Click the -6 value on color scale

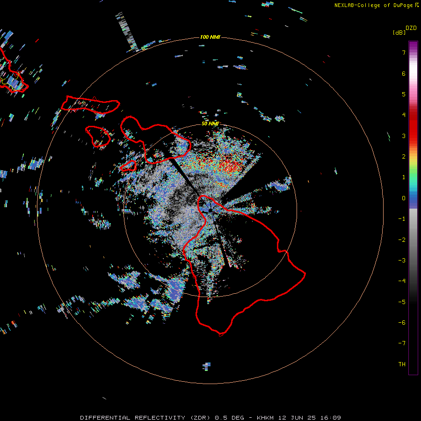(x=402, y=323)
